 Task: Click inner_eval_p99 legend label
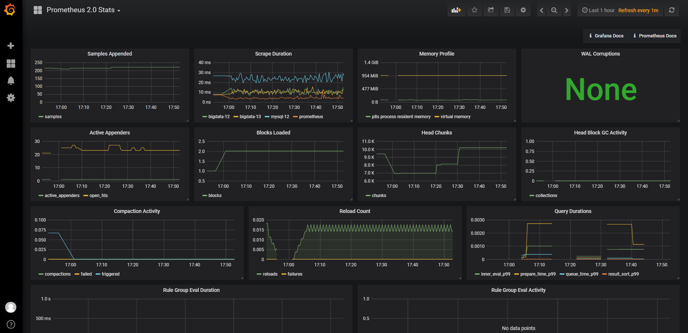(496, 274)
